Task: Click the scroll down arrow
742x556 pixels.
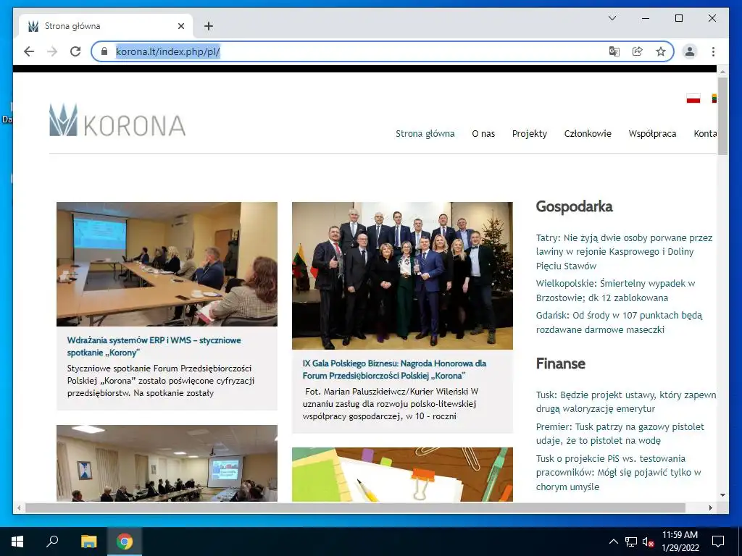Action: pyautogui.click(x=722, y=495)
